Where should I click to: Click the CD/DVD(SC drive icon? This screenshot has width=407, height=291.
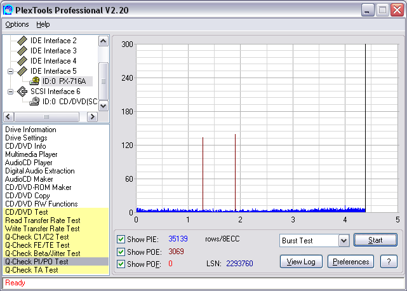click(x=34, y=101)
